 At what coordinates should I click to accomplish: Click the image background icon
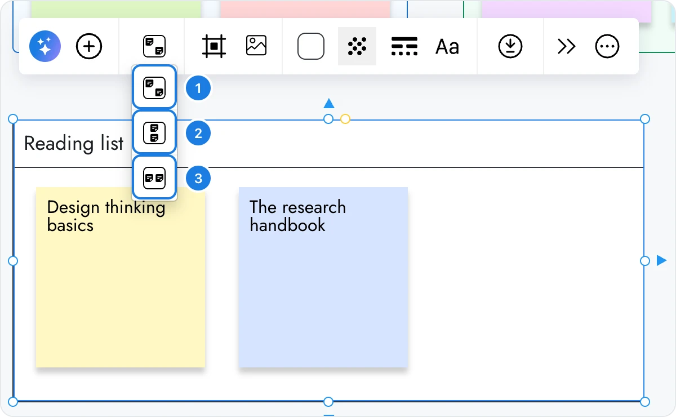coord(256,46)
